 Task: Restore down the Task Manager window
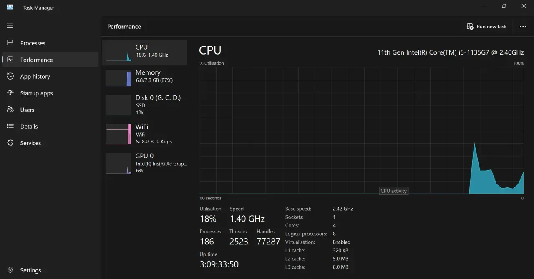click(x=504, y=6)
